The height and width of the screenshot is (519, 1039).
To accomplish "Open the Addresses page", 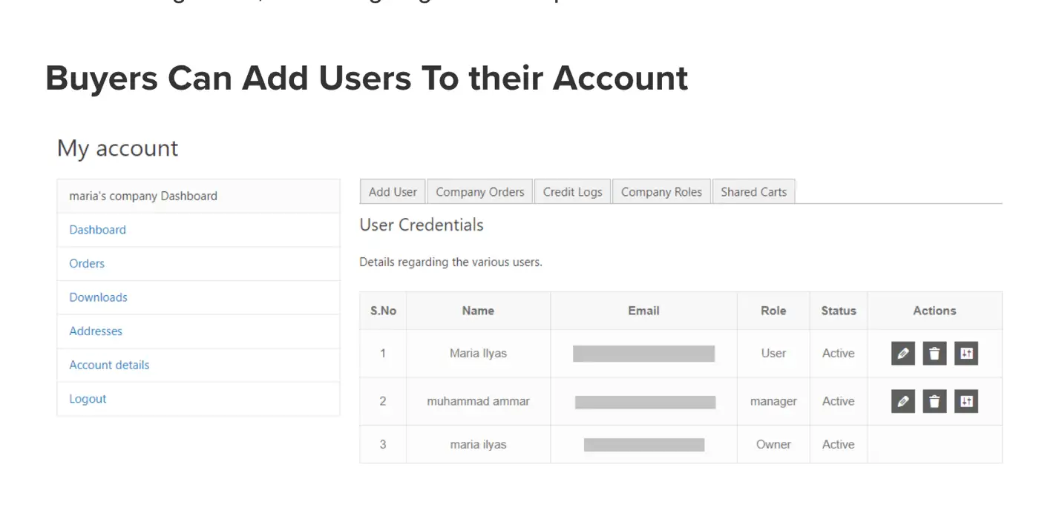I will pyautogui.click(x=95, y=331).
